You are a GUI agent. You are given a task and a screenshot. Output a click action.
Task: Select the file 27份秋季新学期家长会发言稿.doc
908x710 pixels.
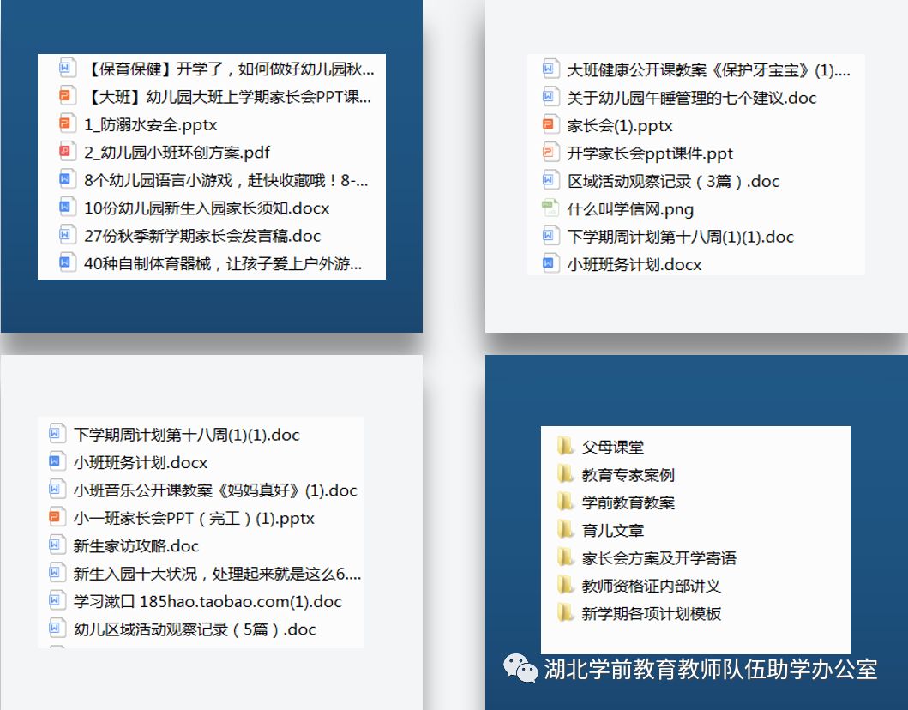pyautogui.click(x=202, y=236)
